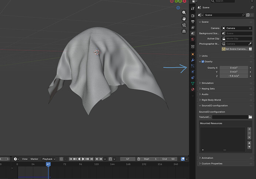Open the Object properties tab
This screenshot has height=179, width=256.
click(x=193, y=54)
